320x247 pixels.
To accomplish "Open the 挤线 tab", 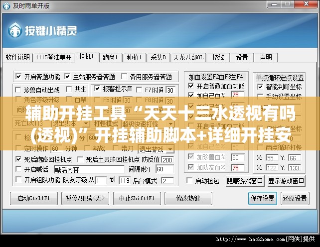I will click(218, 57).
